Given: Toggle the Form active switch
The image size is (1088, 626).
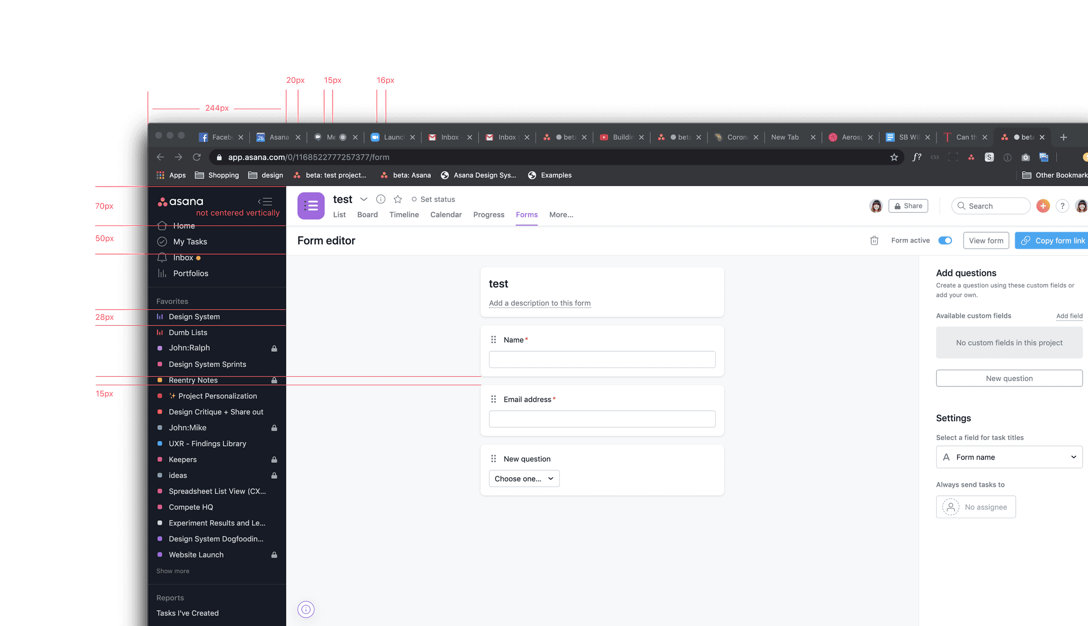Looking at the screenshot, I should (945, 241).
